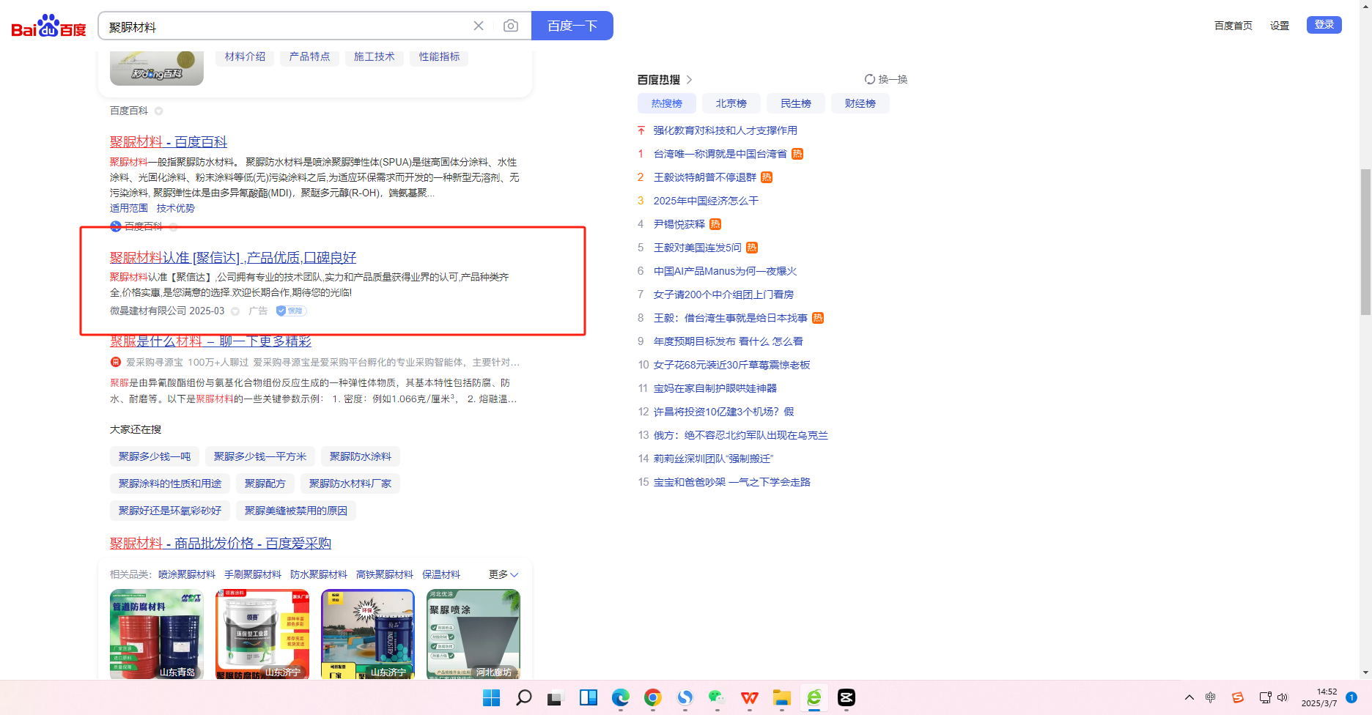Click the 保障 verified badge on ad
Screen dimensions: 1372x715
291,311
